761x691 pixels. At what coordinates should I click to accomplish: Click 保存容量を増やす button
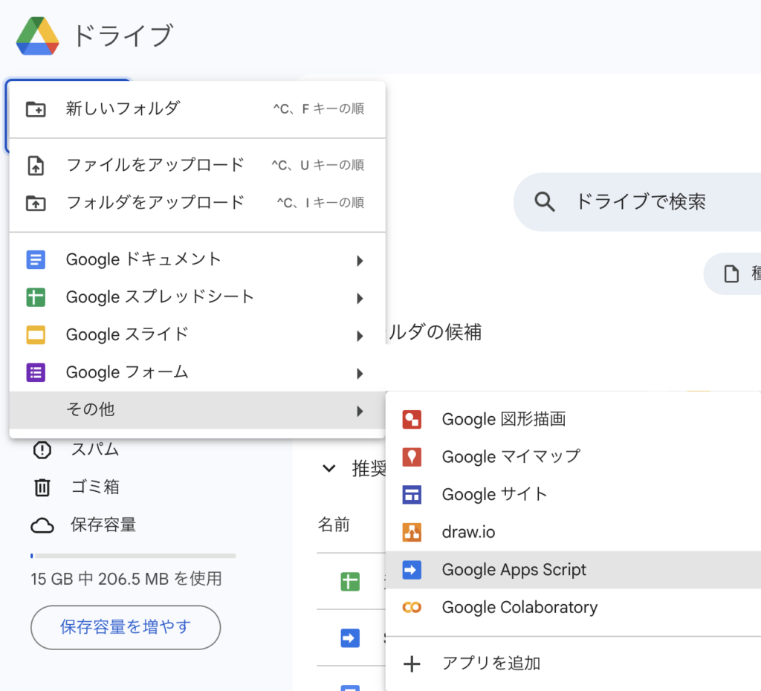pos(126,627)
